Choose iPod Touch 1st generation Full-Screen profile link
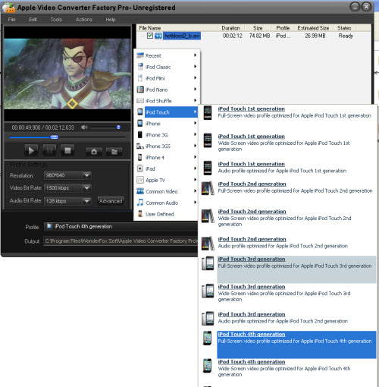379x387 pixels. point(252,109)
